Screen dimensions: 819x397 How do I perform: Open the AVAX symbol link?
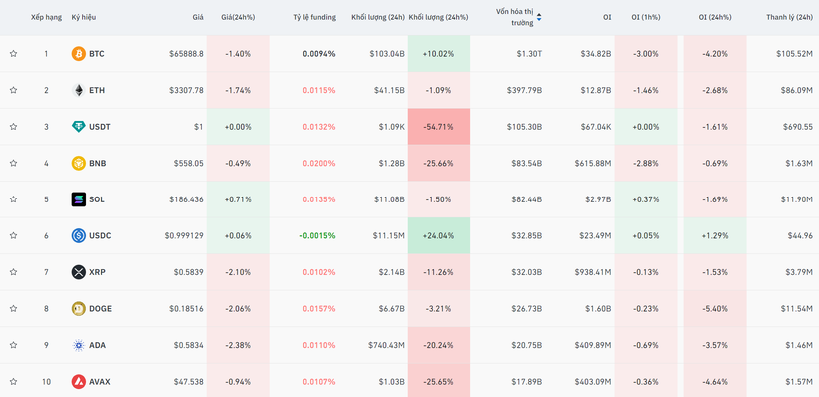pos(100,382)
